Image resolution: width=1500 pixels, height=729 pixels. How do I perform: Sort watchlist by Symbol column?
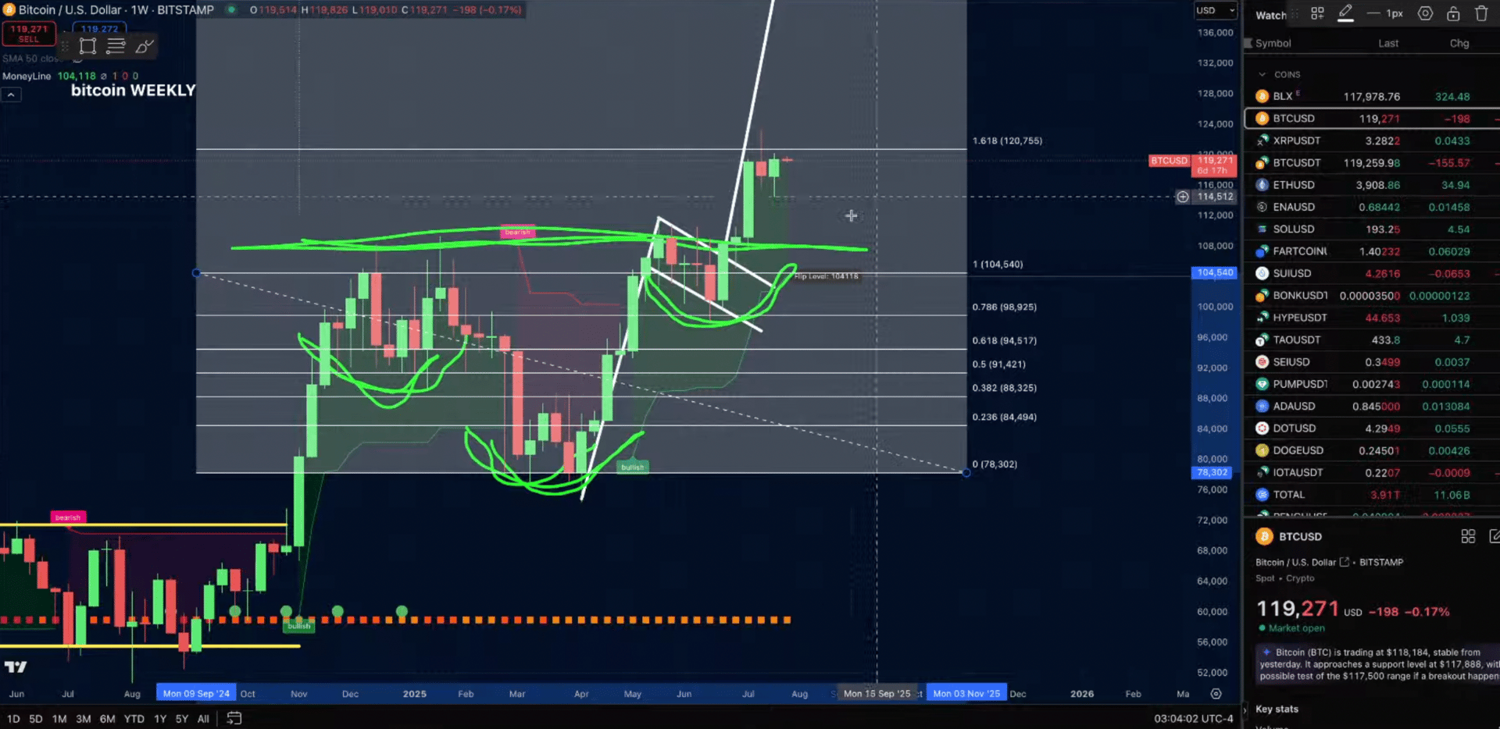click(1273, 44)
